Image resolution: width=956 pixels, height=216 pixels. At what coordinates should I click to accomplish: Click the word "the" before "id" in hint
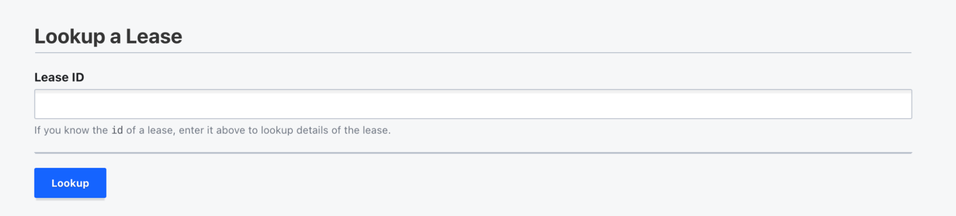pyautogui.click(x=100, y=130)
